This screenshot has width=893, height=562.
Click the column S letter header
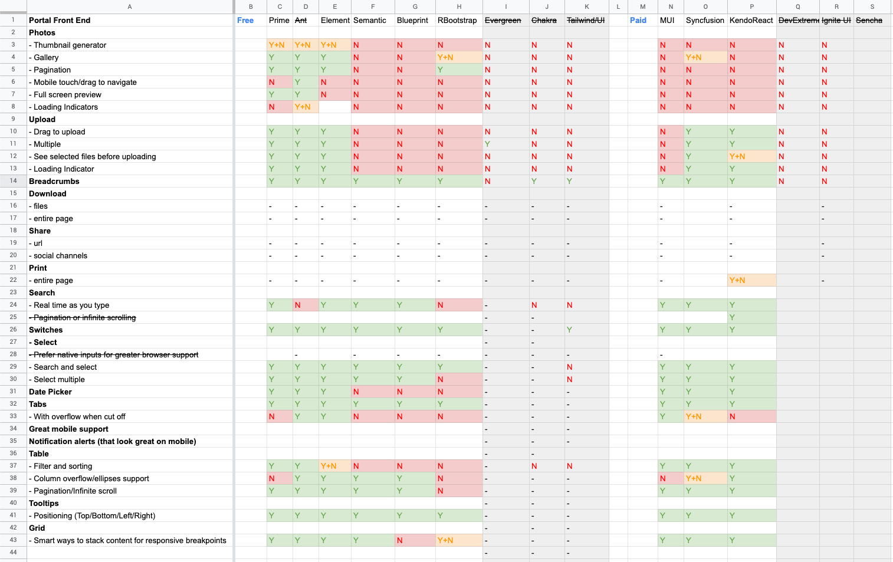872,6
